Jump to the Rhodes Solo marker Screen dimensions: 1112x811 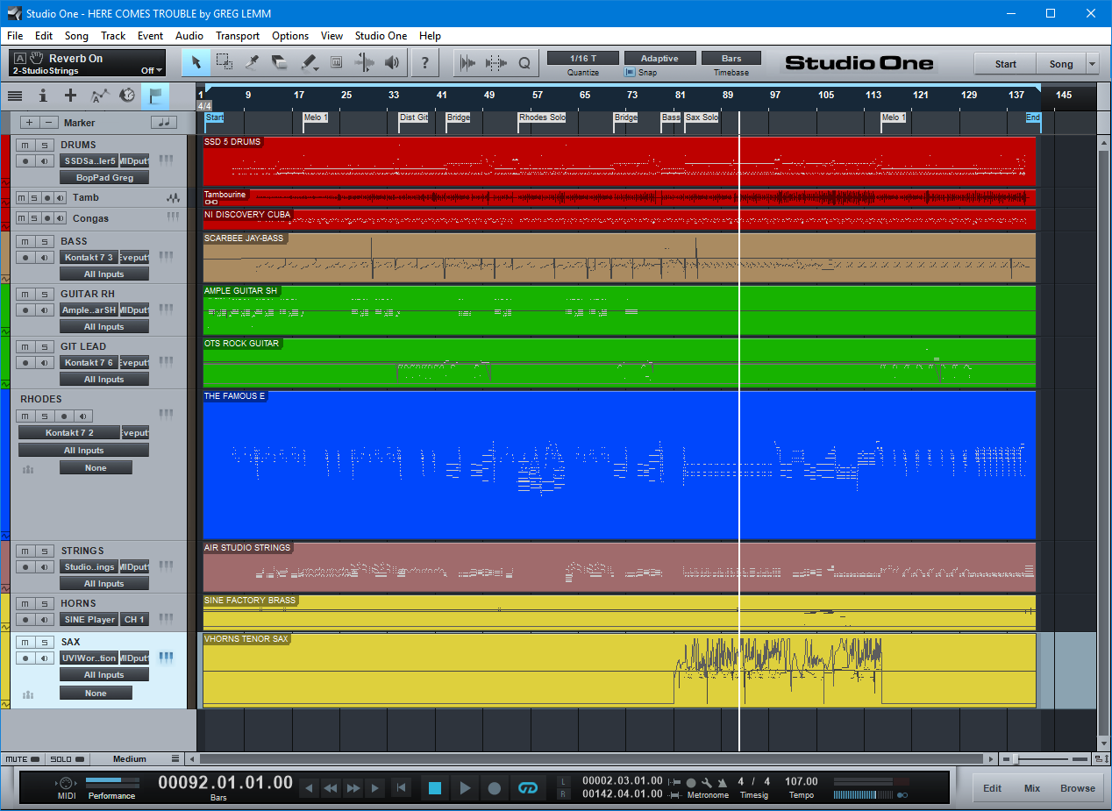coord(543,117)
